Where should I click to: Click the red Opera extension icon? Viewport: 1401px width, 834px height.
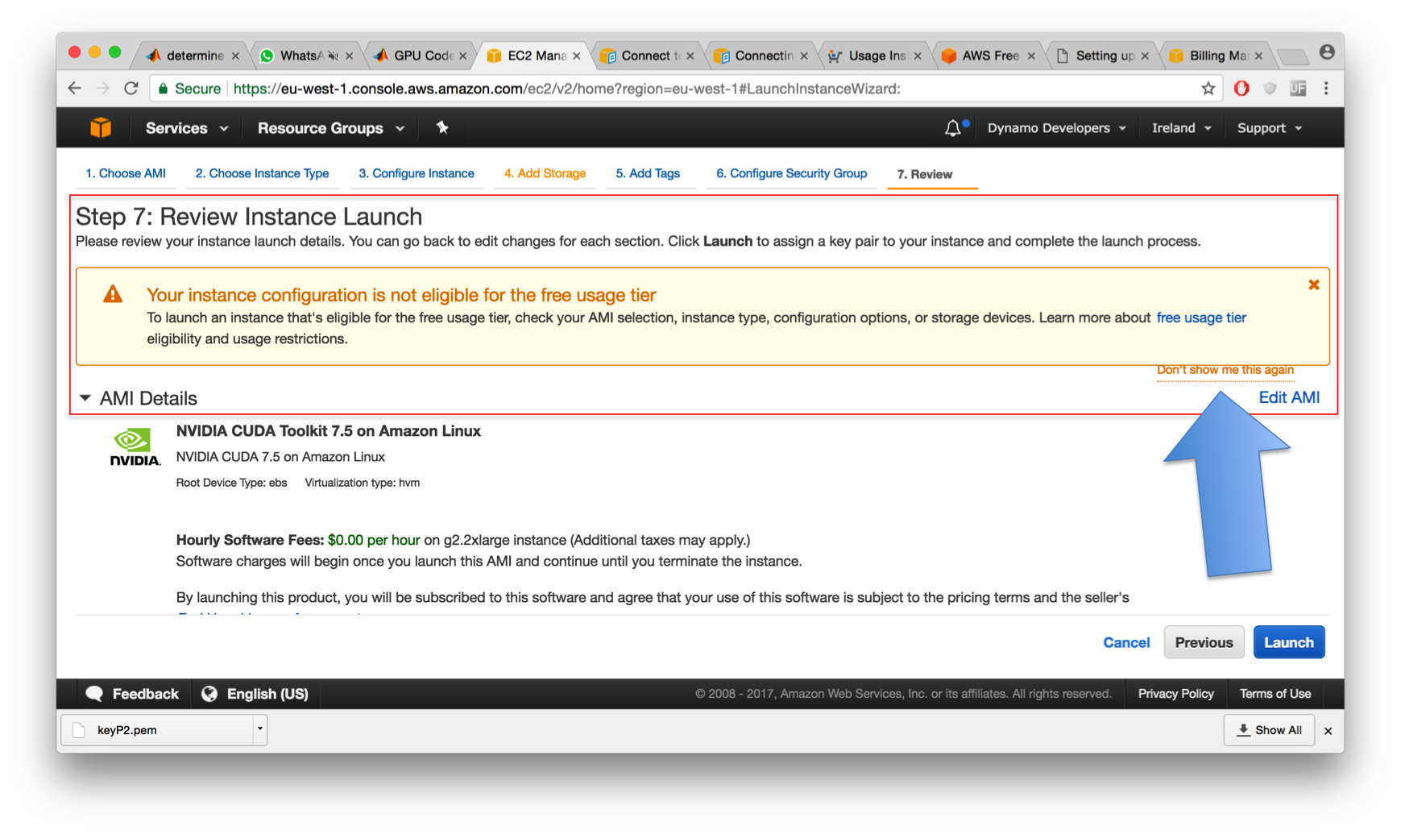tap(1241, 89)
